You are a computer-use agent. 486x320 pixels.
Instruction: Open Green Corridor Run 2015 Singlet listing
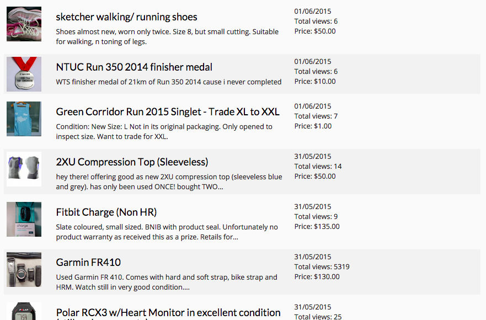point(168,112)
